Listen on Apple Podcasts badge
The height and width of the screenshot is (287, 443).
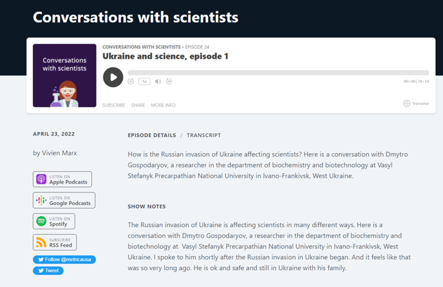click(62, 180)
